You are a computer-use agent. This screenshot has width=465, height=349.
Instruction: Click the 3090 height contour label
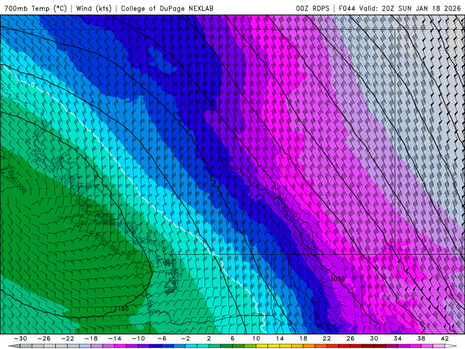click(338, 279)
